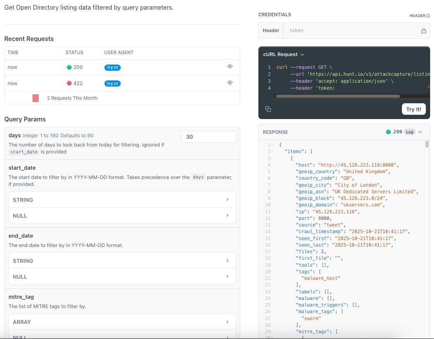Viewport: 434px width, 339px height.
Task: Click the curl URL line in code block
Action: pyautogui.click(x=360, y=74)
